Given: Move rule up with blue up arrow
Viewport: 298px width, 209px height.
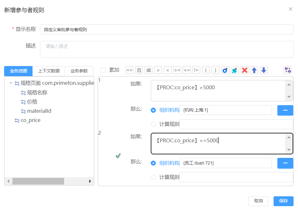Looking at the screenshot, I should pos(254,70).
